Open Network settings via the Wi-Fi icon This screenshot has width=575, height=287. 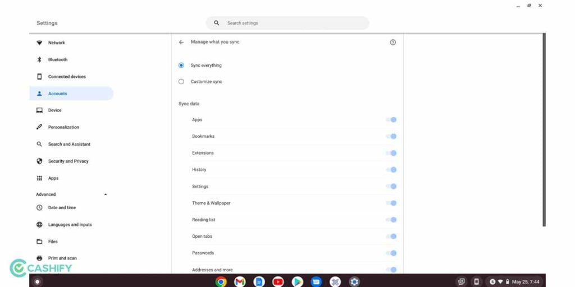tap(39, 43)
